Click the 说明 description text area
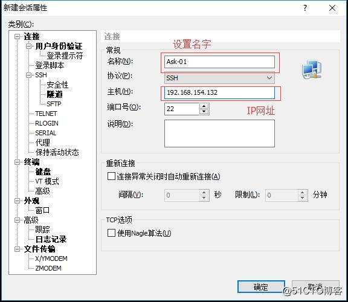 [x=219, y=133]
